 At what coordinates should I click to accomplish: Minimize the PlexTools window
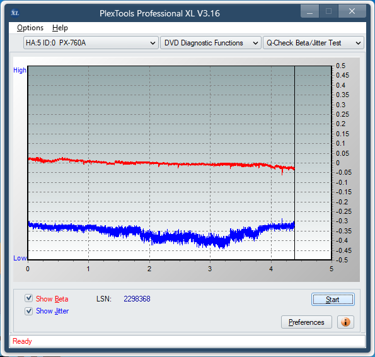point(309,11)
